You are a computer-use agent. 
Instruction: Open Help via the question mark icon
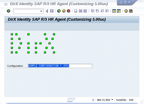[x=126, y=11]
